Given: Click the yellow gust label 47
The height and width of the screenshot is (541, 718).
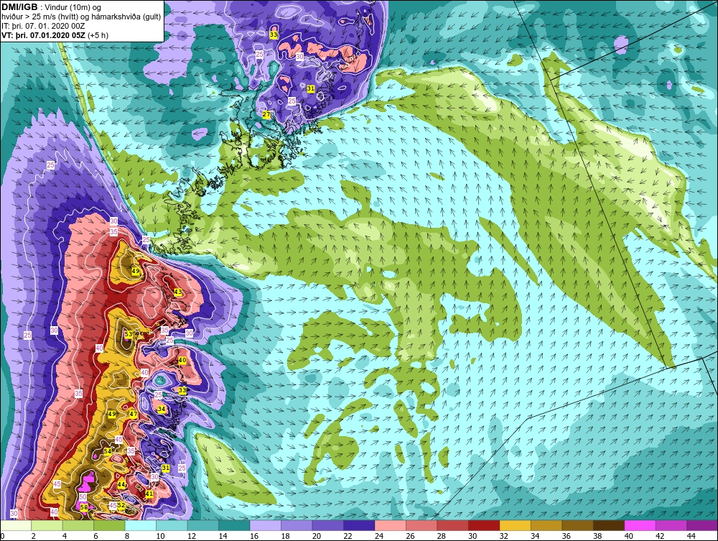Looking at the screenshot, I should pos(133,414).
